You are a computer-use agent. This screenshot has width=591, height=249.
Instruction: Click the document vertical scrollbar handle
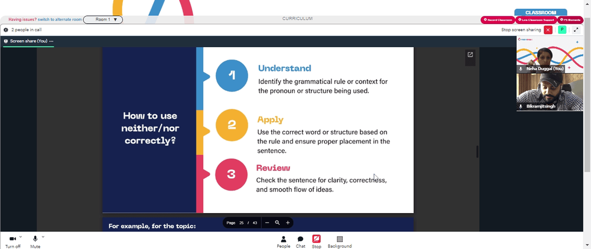[478, 152]
